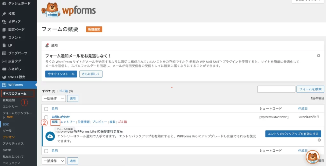Open the 表示オプション screen options dropdown
Viewport: 326px width, 166px height.
pyautogui.click(x=308, y=1)
